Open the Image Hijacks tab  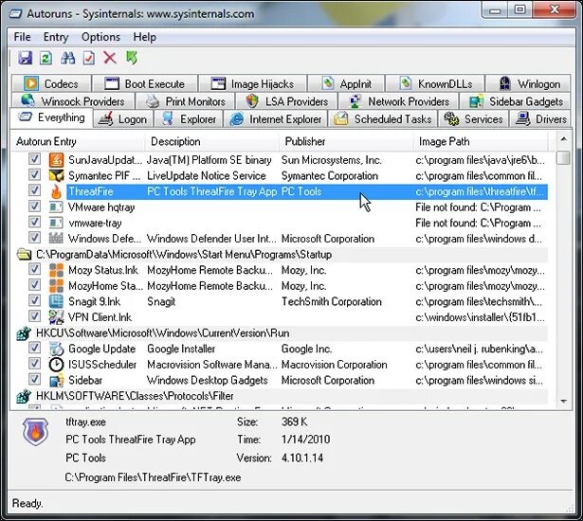(x=253, y=84)
